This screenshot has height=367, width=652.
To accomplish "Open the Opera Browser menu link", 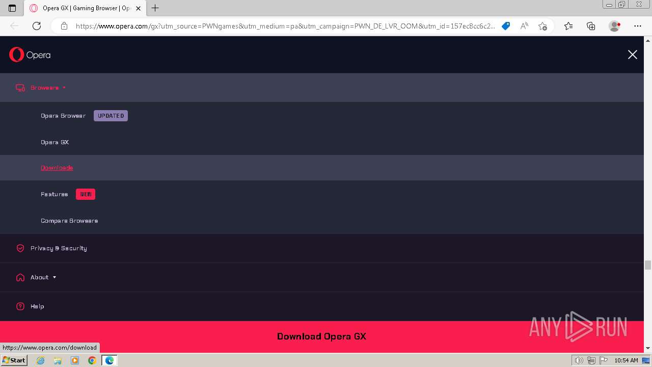I will coord(63,116).
